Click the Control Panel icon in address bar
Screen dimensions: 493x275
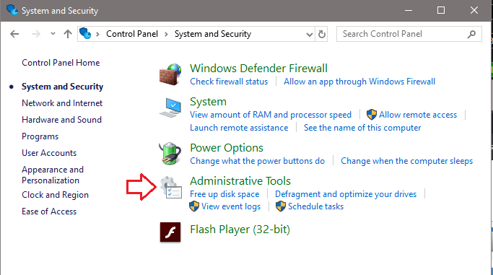click(x=85, y=33)
